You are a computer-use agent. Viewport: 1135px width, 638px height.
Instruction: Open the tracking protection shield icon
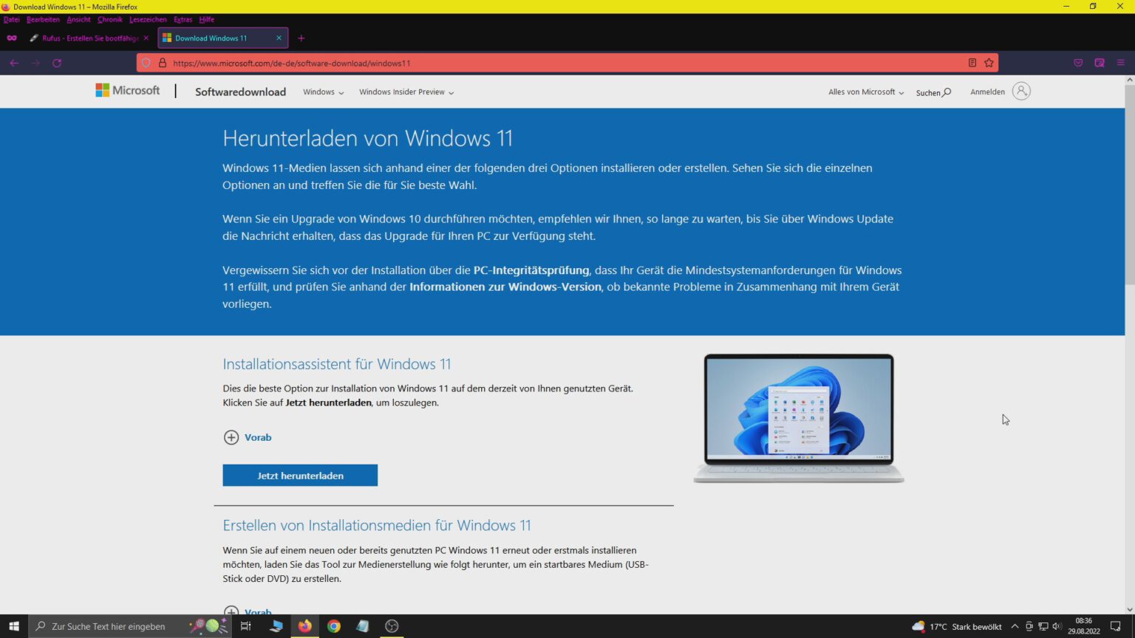pos(146,63)
